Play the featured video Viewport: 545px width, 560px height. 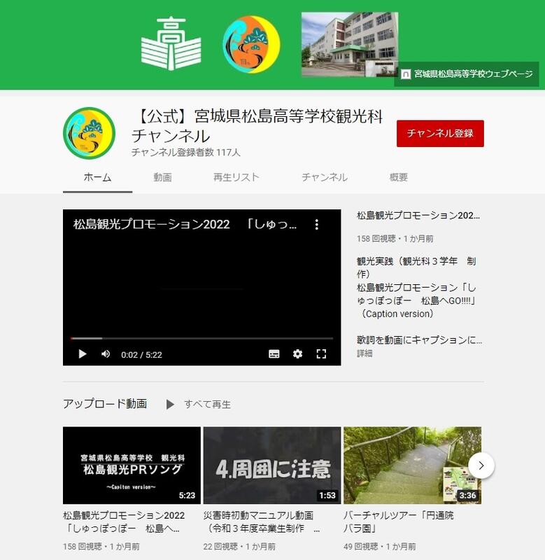(83, 354)
